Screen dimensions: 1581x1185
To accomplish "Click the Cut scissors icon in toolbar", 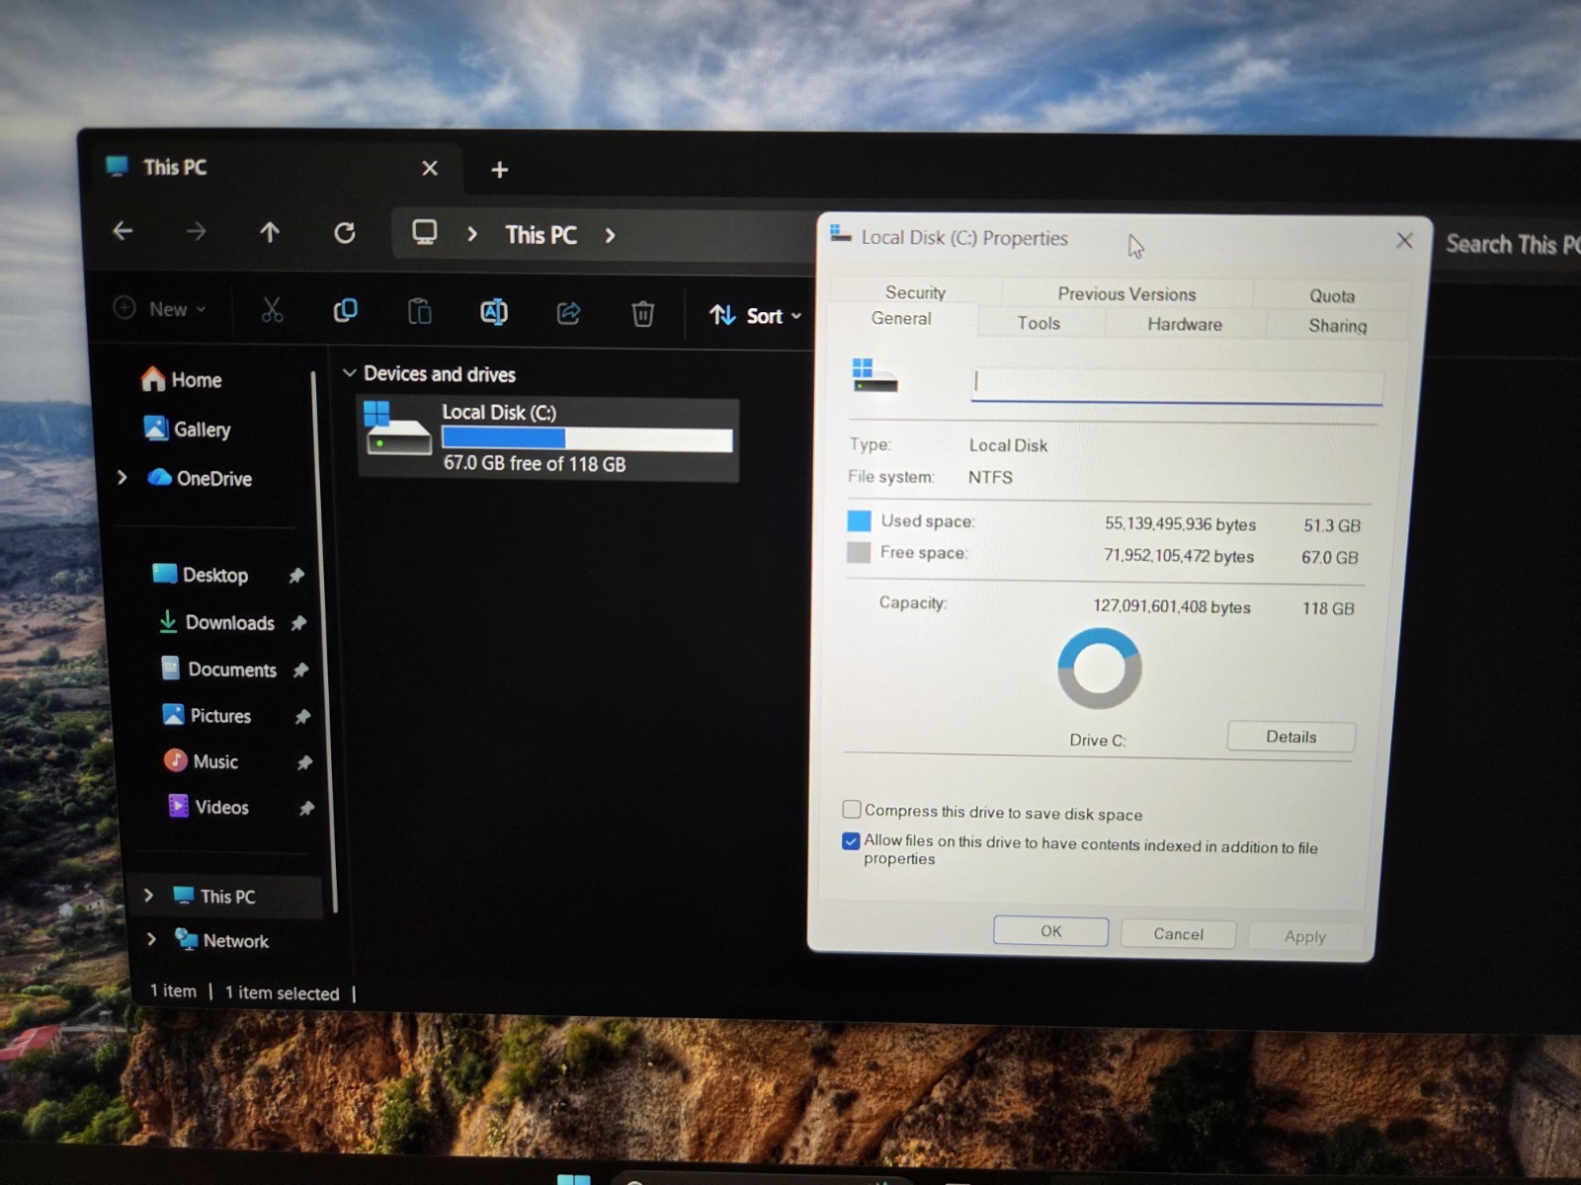I will [272, 310].
